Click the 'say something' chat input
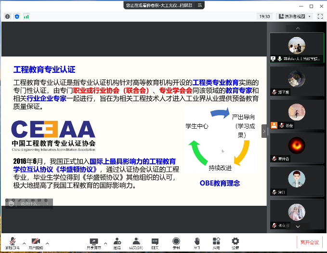The width and height of the screenshot is (327, 253). (30, 203)
